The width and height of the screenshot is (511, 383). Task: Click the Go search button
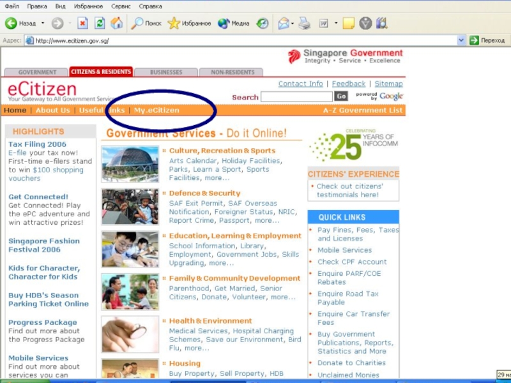[341, 96]
